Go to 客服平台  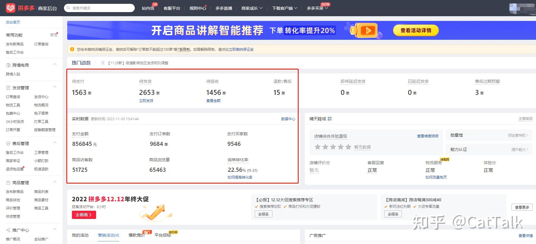click(172, 8)
